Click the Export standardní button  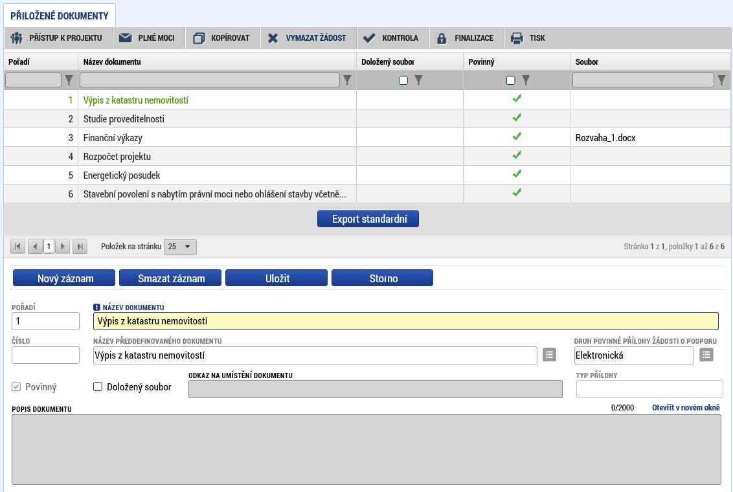click(x=368, y=219)
